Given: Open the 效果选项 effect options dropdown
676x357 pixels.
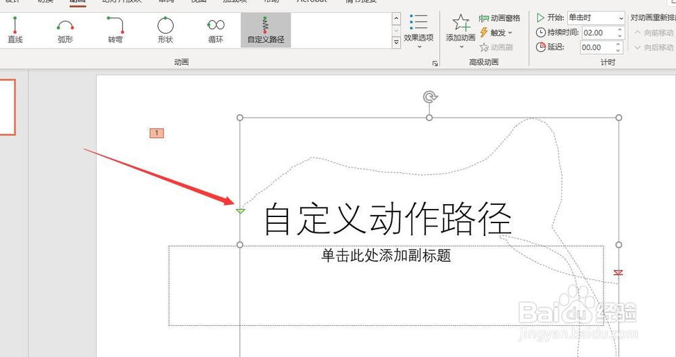Looking at the screenshot, I should (x=418, y=30).
